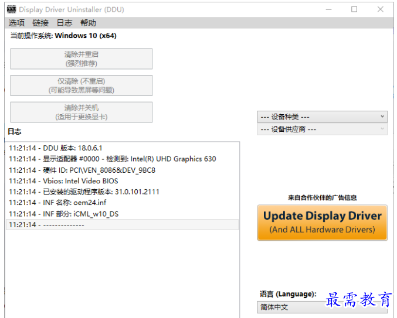
Task: Close the Display Driver Uninstaller window
Action: pyautogui.click(x=381, y=9)
